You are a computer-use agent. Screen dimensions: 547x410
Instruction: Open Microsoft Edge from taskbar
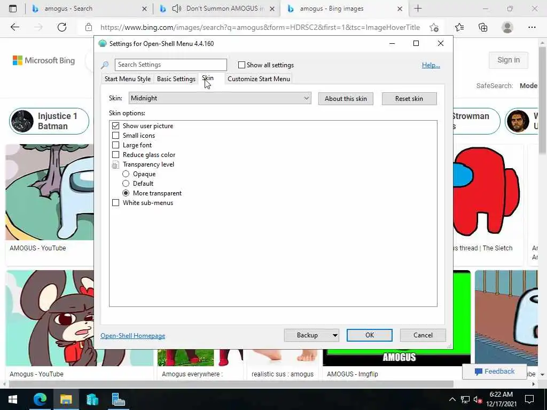[x=40, y=399]
